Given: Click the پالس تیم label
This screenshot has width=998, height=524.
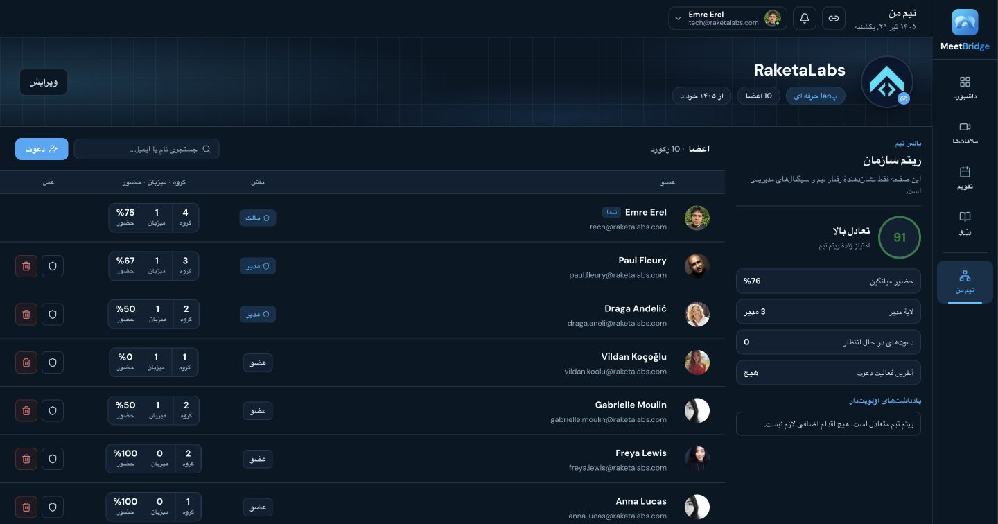Looking at the screenshot, I should (908, 143).
